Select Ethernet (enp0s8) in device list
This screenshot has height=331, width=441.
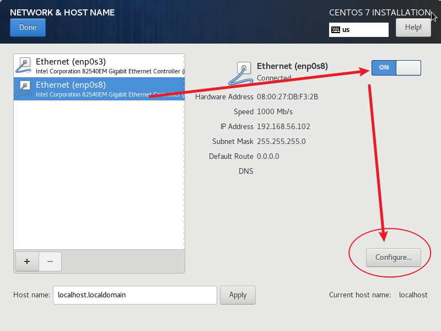pos(99,89)
